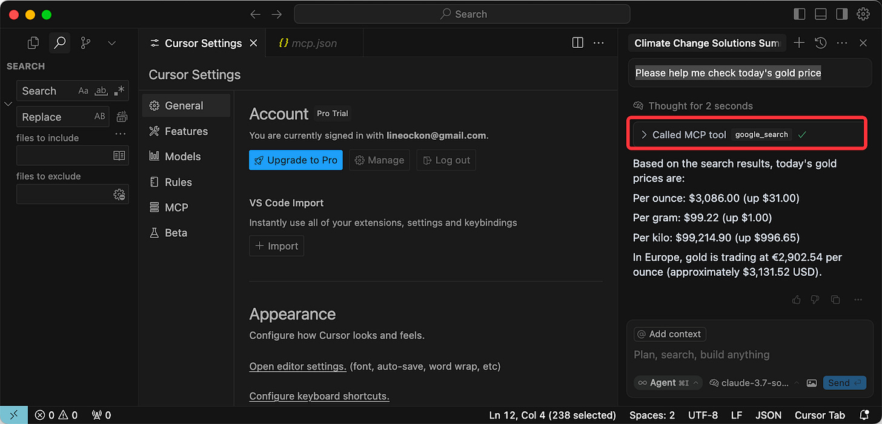Open the Rules settings section
Screen dimensions: 882x424
coord(186,182)
